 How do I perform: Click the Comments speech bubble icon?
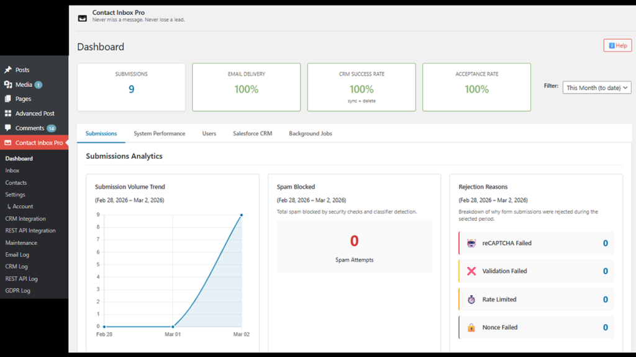click(x=8, y=128)
